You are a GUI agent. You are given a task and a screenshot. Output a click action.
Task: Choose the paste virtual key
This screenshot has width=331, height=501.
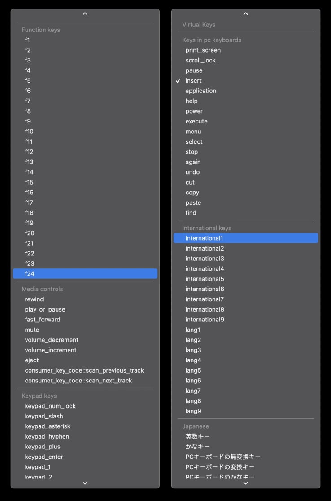click(193, 202)
